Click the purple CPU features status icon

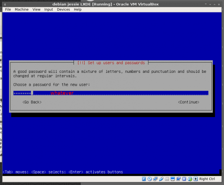click(184, 179)
